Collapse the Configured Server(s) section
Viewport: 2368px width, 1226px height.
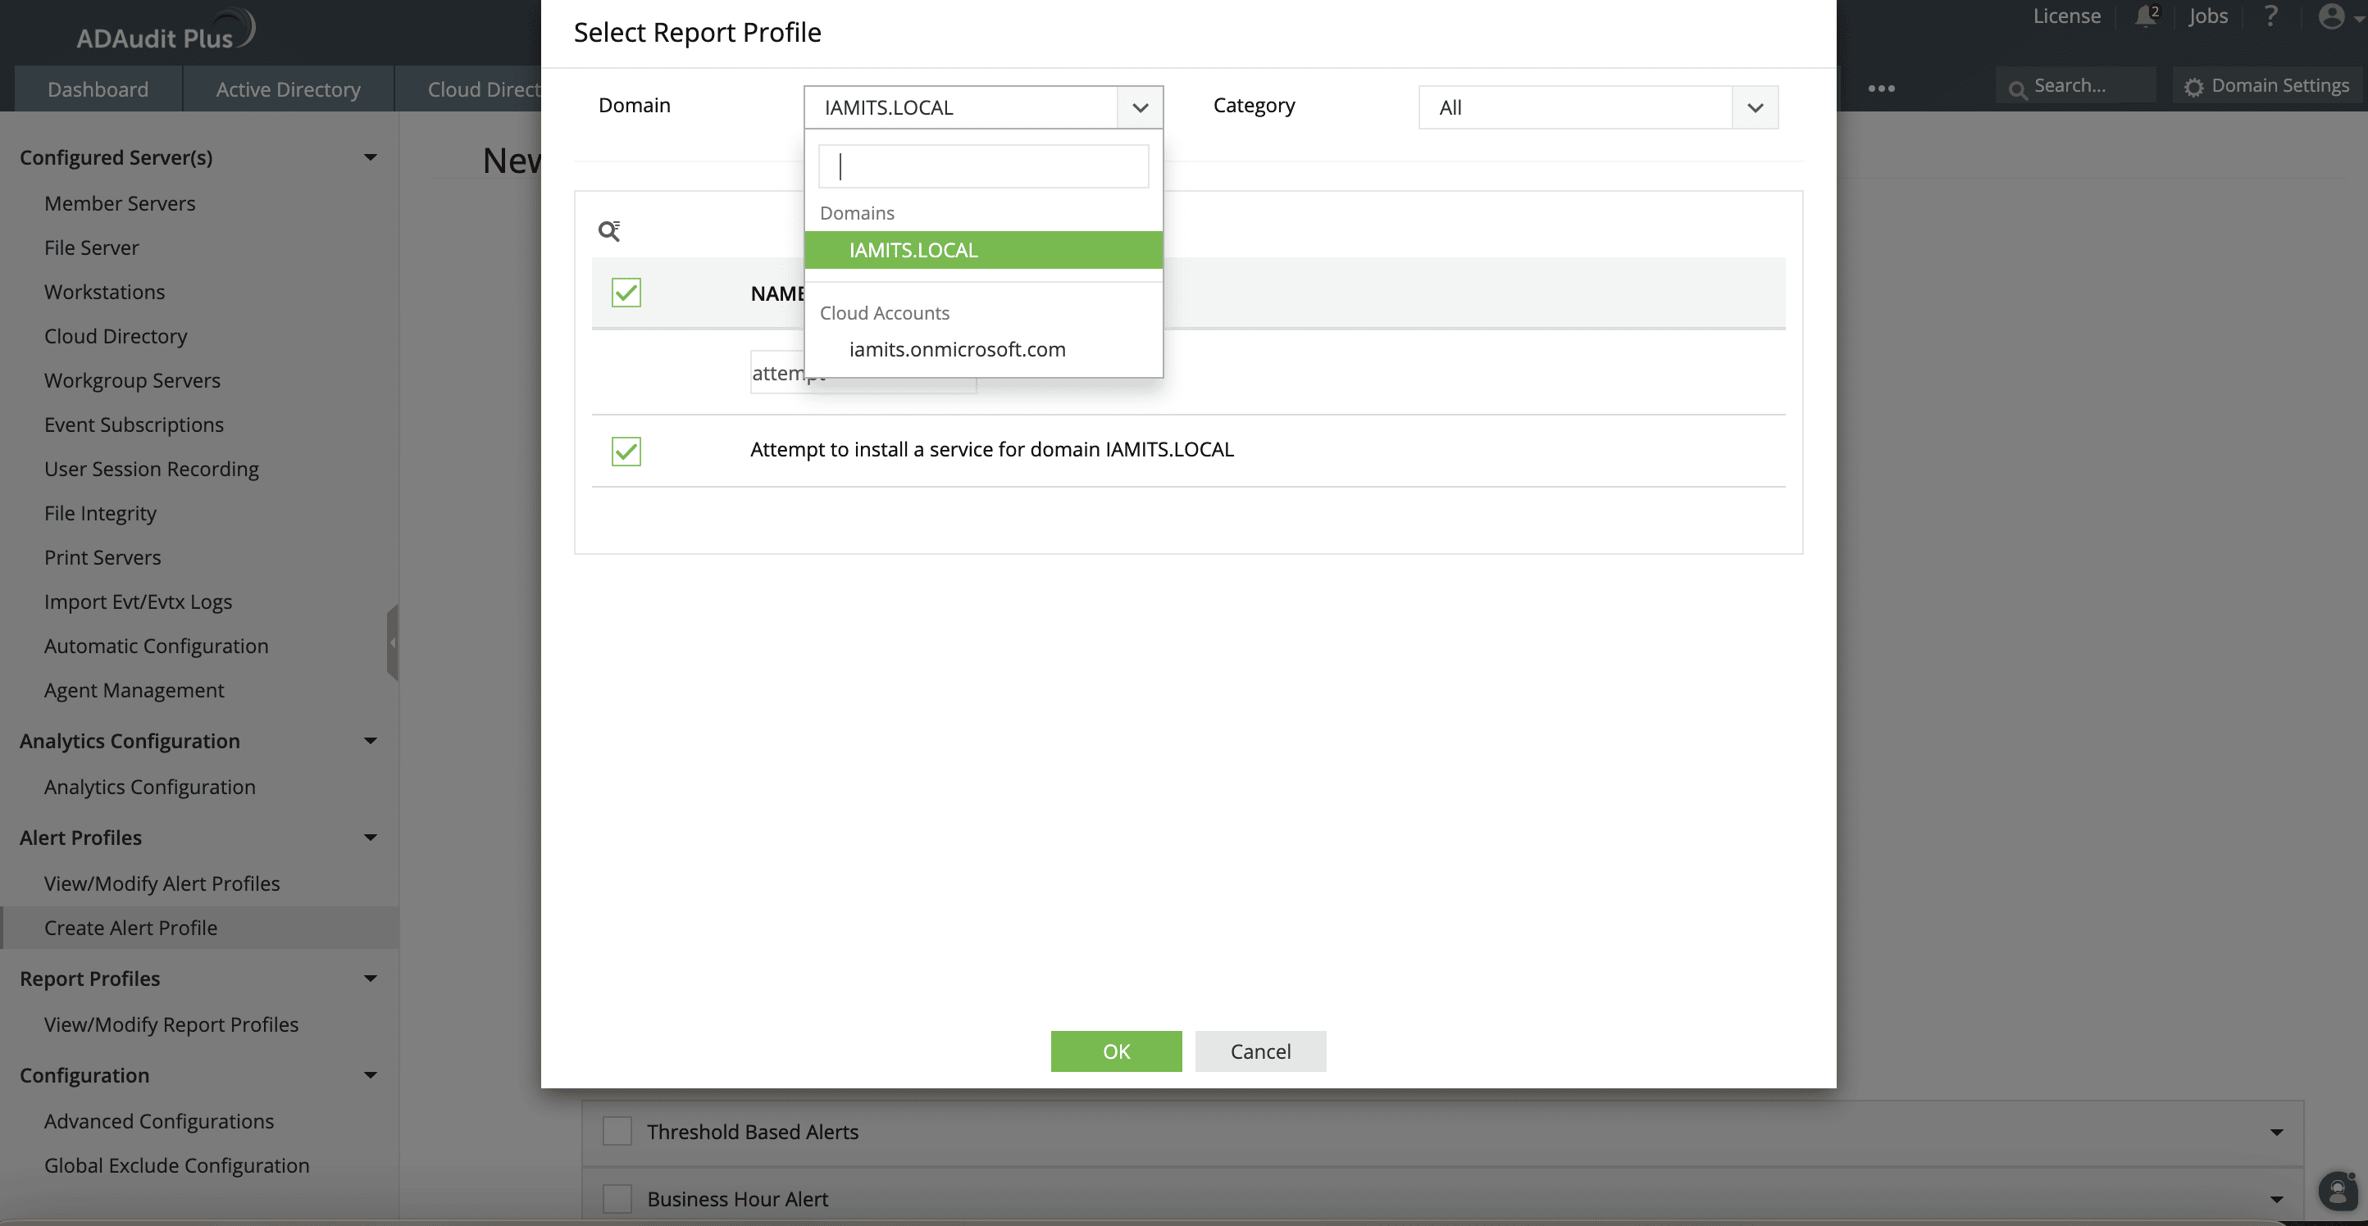(x=371, y=157)
